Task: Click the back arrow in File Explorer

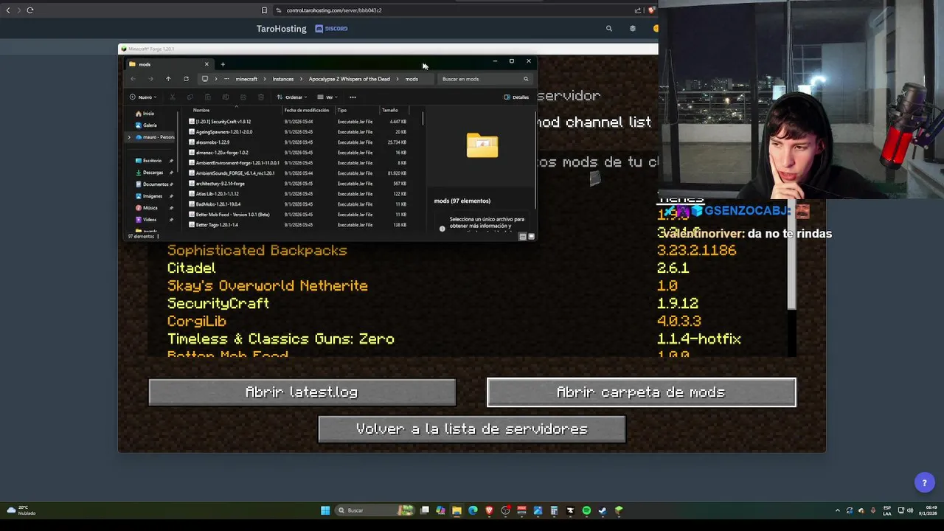Action: [133, 79]
